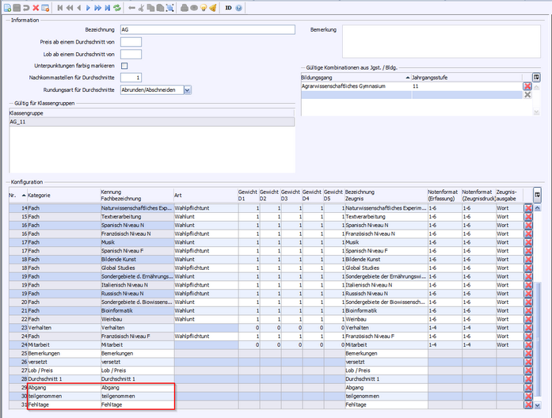Go to next record using blue arrow
This screenshot has width=552, height=418.
tap(88, 7)
